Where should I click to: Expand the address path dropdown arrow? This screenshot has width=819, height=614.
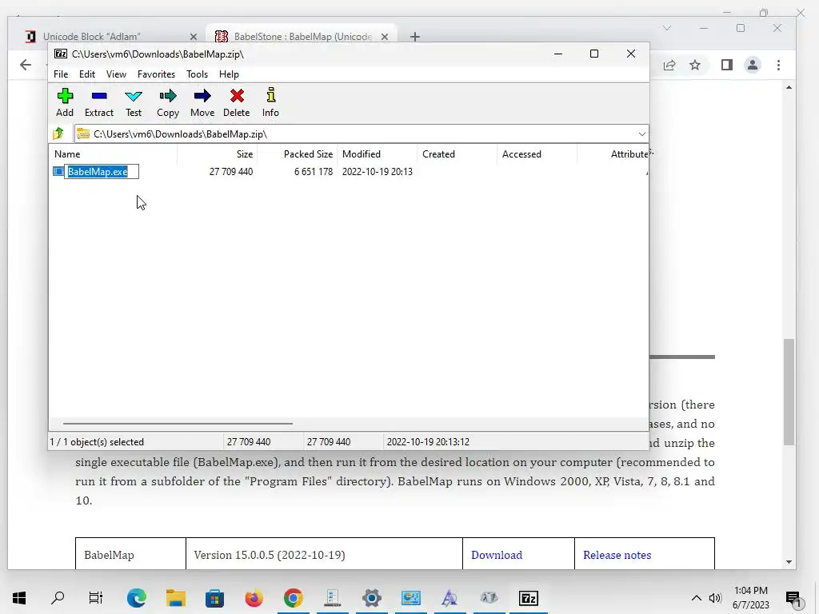point(642,134)
